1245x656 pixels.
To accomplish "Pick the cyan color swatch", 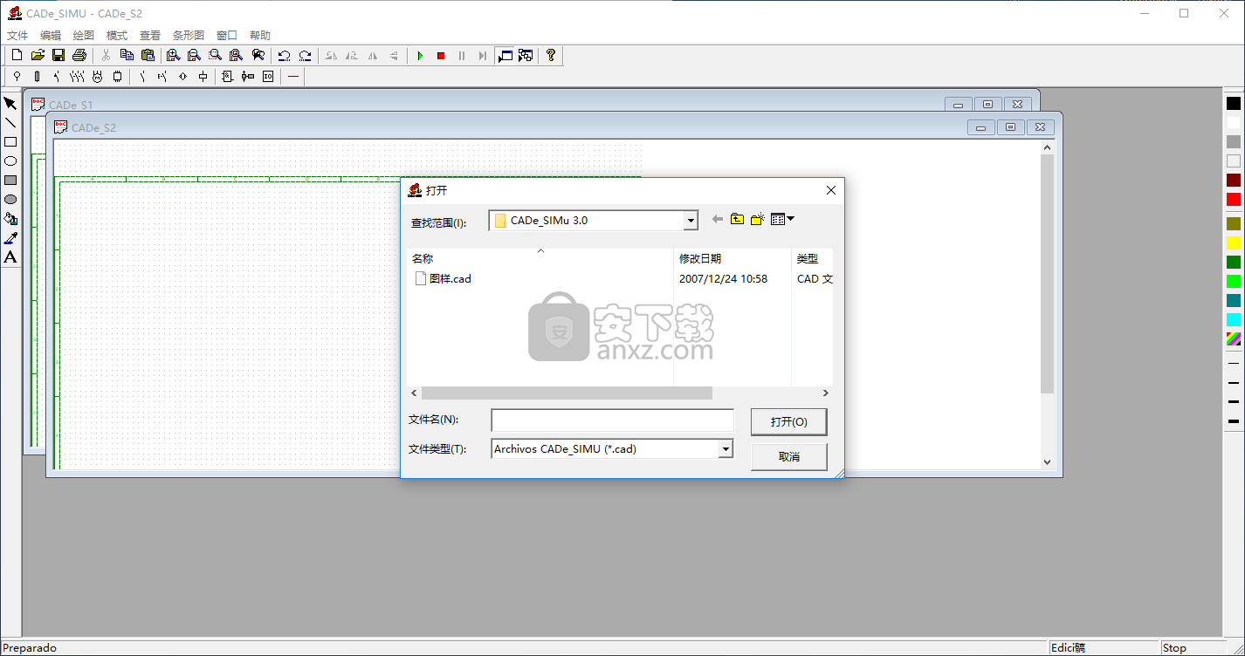I will click(1234, 319).
